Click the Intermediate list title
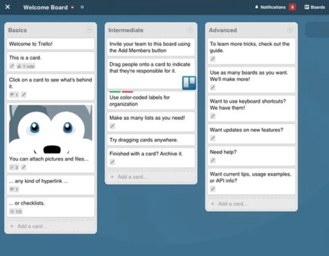Viewport: 329px width, 256px height. 126,30
